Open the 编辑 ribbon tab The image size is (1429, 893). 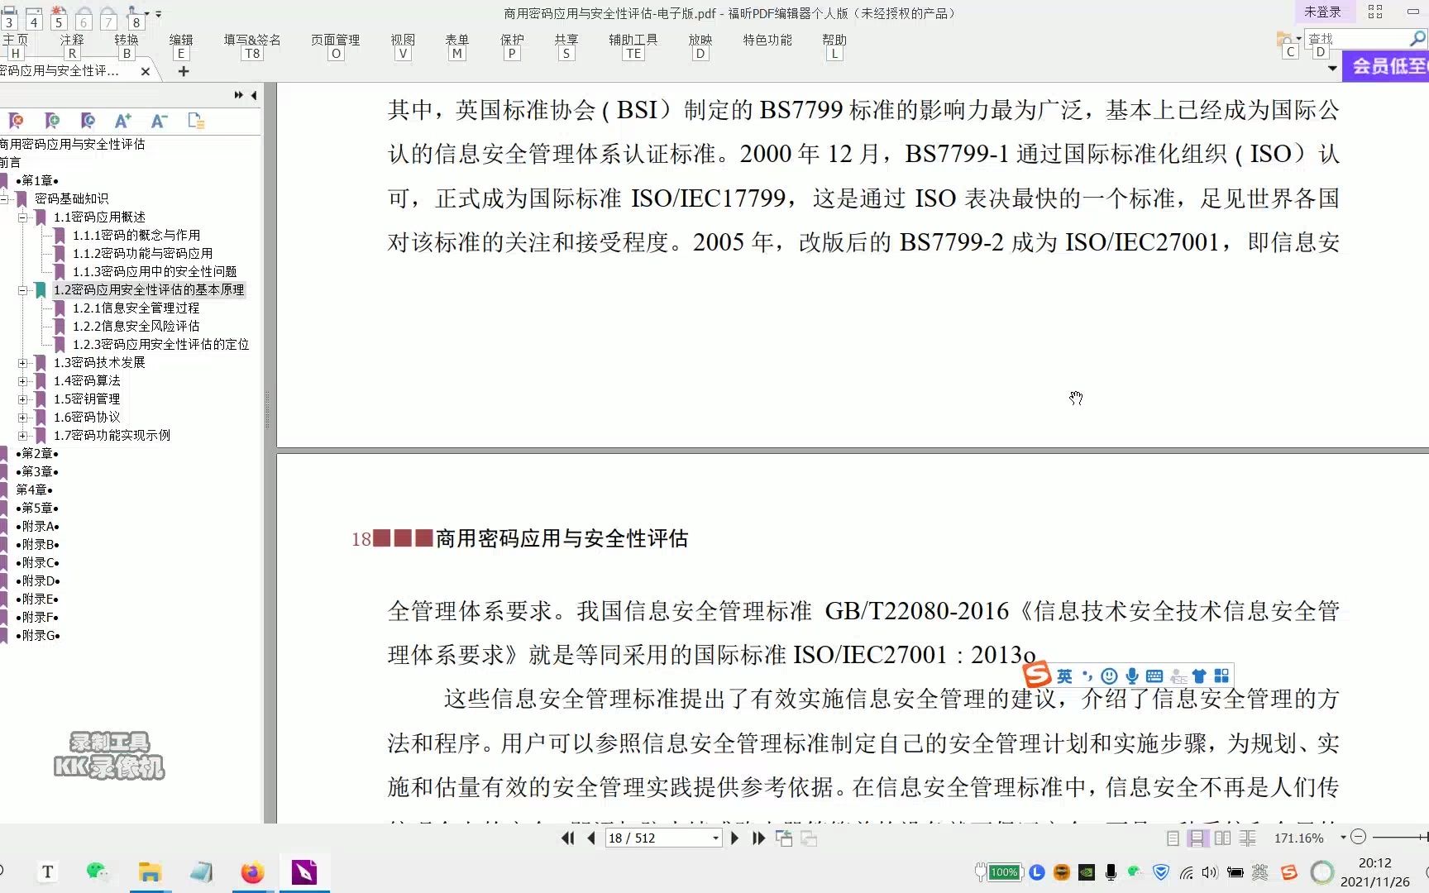(x=181, y=40)
